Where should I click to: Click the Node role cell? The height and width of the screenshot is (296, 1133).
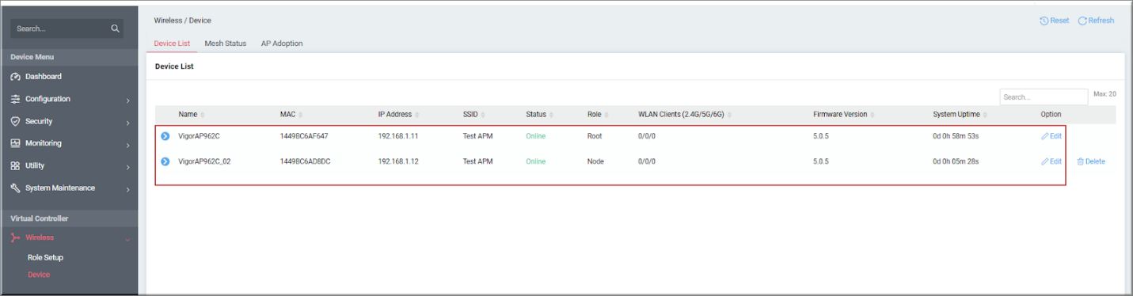click(x=595, y=161)
